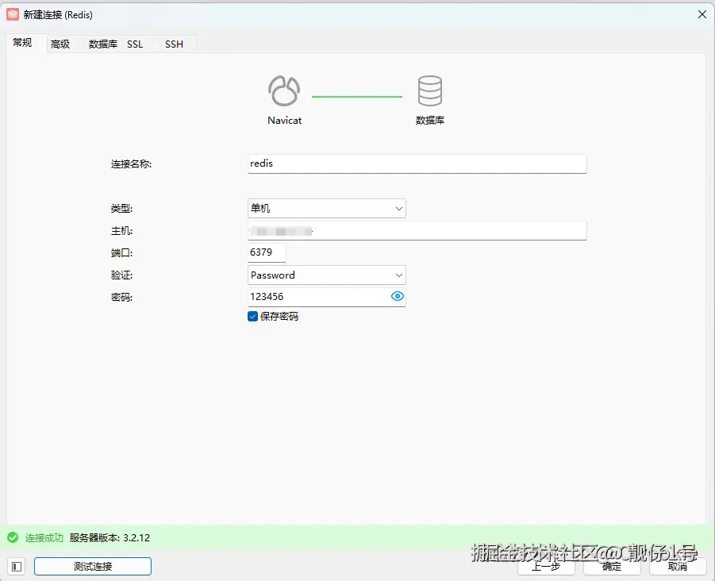Toggle the side panel icon beside 测试连接
The height and width of the screenshot is (581, 715).
pos(17,567)
